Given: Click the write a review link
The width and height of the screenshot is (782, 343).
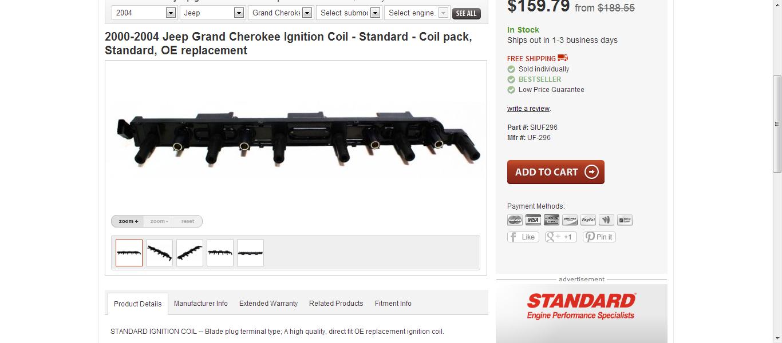Looking at the screenshot, I should [x=528, y=109].
